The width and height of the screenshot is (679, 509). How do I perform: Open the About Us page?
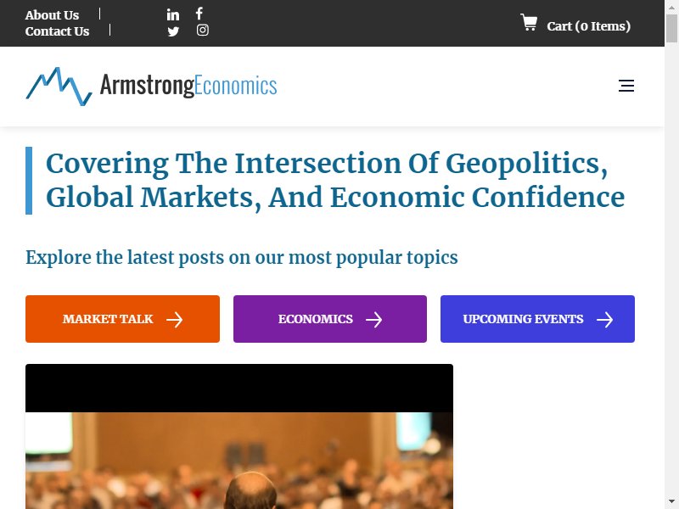[52, 15]
